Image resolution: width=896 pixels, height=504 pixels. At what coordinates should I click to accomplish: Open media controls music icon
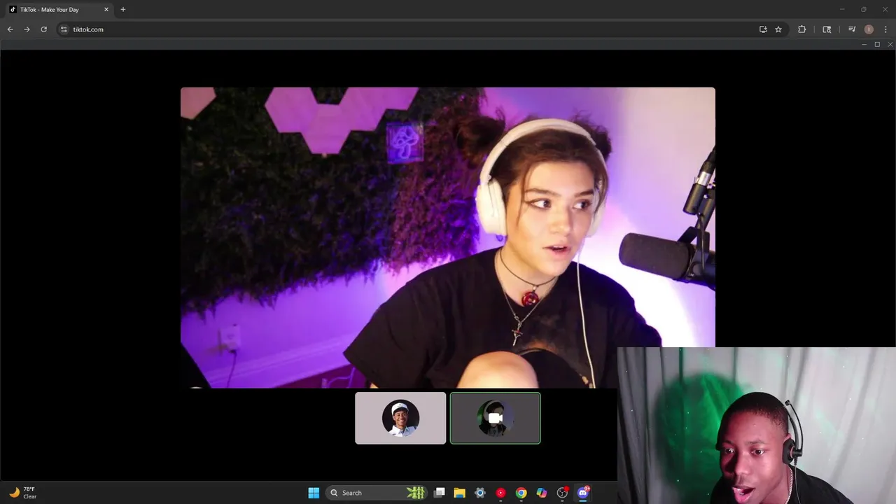[x=852, y=29]
